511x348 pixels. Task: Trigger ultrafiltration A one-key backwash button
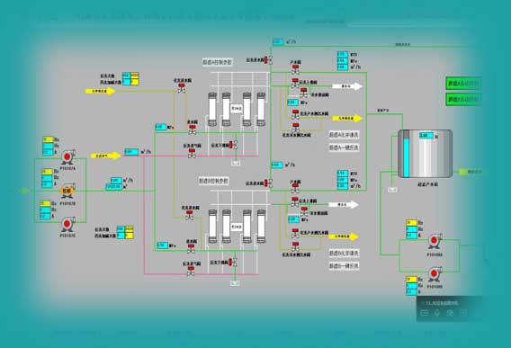[x=344, y=147]
